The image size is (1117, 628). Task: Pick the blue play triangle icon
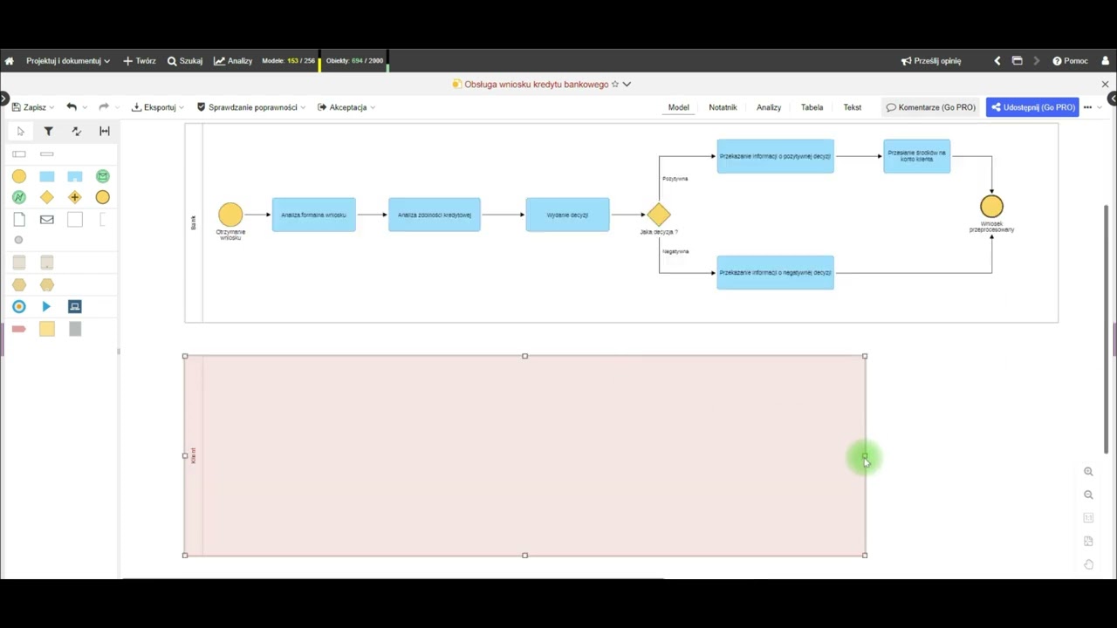pyautogui.click(x=47, y=306)
